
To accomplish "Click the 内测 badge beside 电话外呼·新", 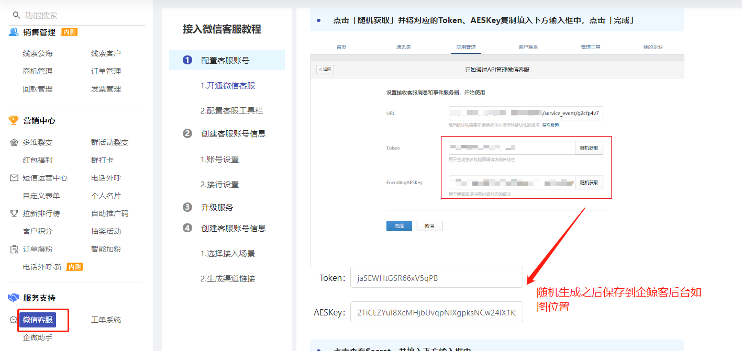I will click(x=74, y=267).
